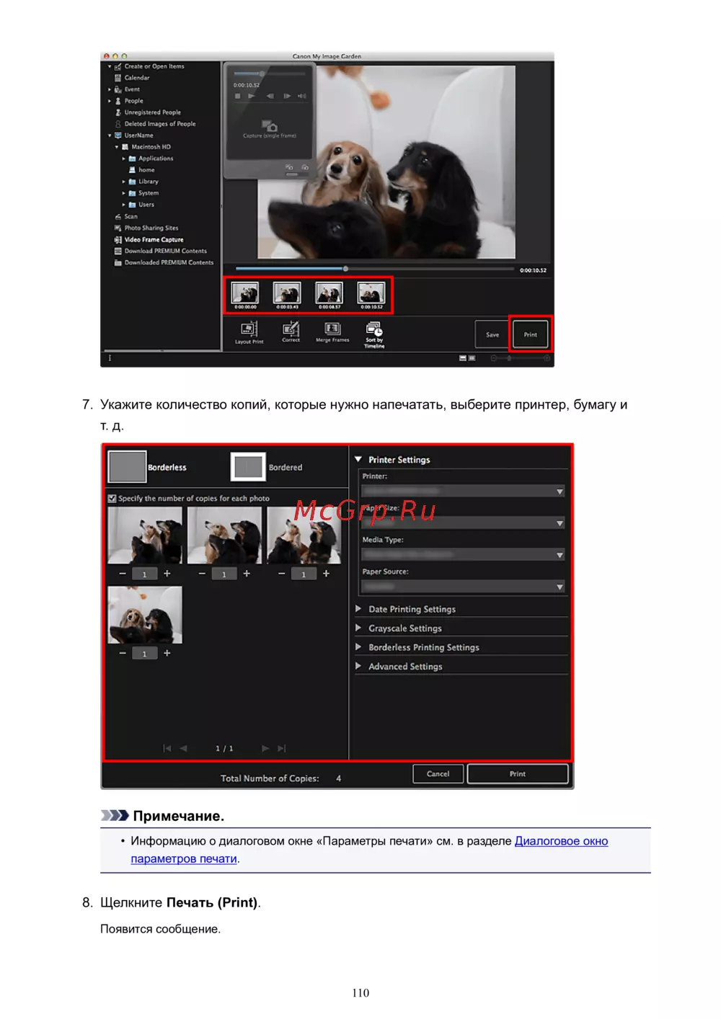Increase copies for the first photo

pos(167,574)
